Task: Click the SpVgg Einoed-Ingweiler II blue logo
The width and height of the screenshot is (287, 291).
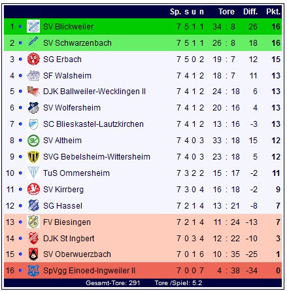Action: (x=33, y=271)
